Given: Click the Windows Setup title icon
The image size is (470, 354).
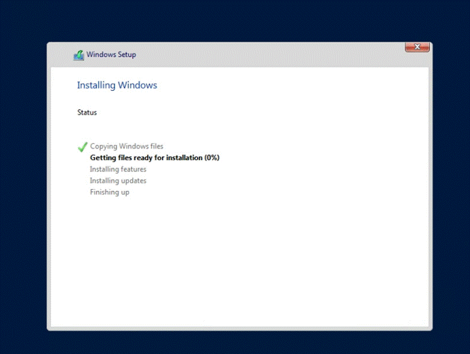Looking at the screenshot, I should (x=79, y=55).
